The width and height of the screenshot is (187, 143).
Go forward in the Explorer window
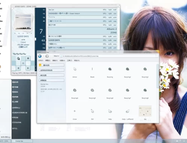[47, 56]
